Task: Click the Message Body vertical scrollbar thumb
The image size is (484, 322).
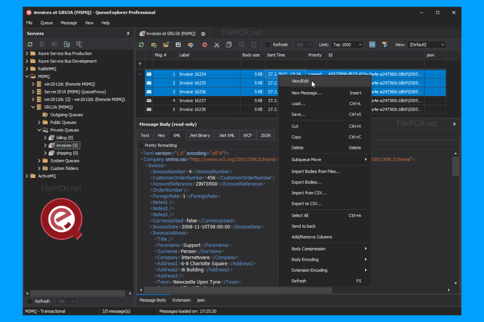Action: pyautogui.click(x=455, y=167)
